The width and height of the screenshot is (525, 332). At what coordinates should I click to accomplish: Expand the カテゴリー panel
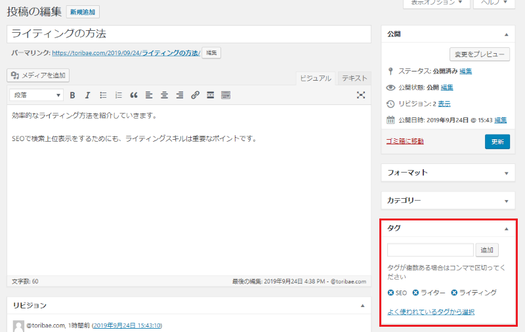(506, 201)
